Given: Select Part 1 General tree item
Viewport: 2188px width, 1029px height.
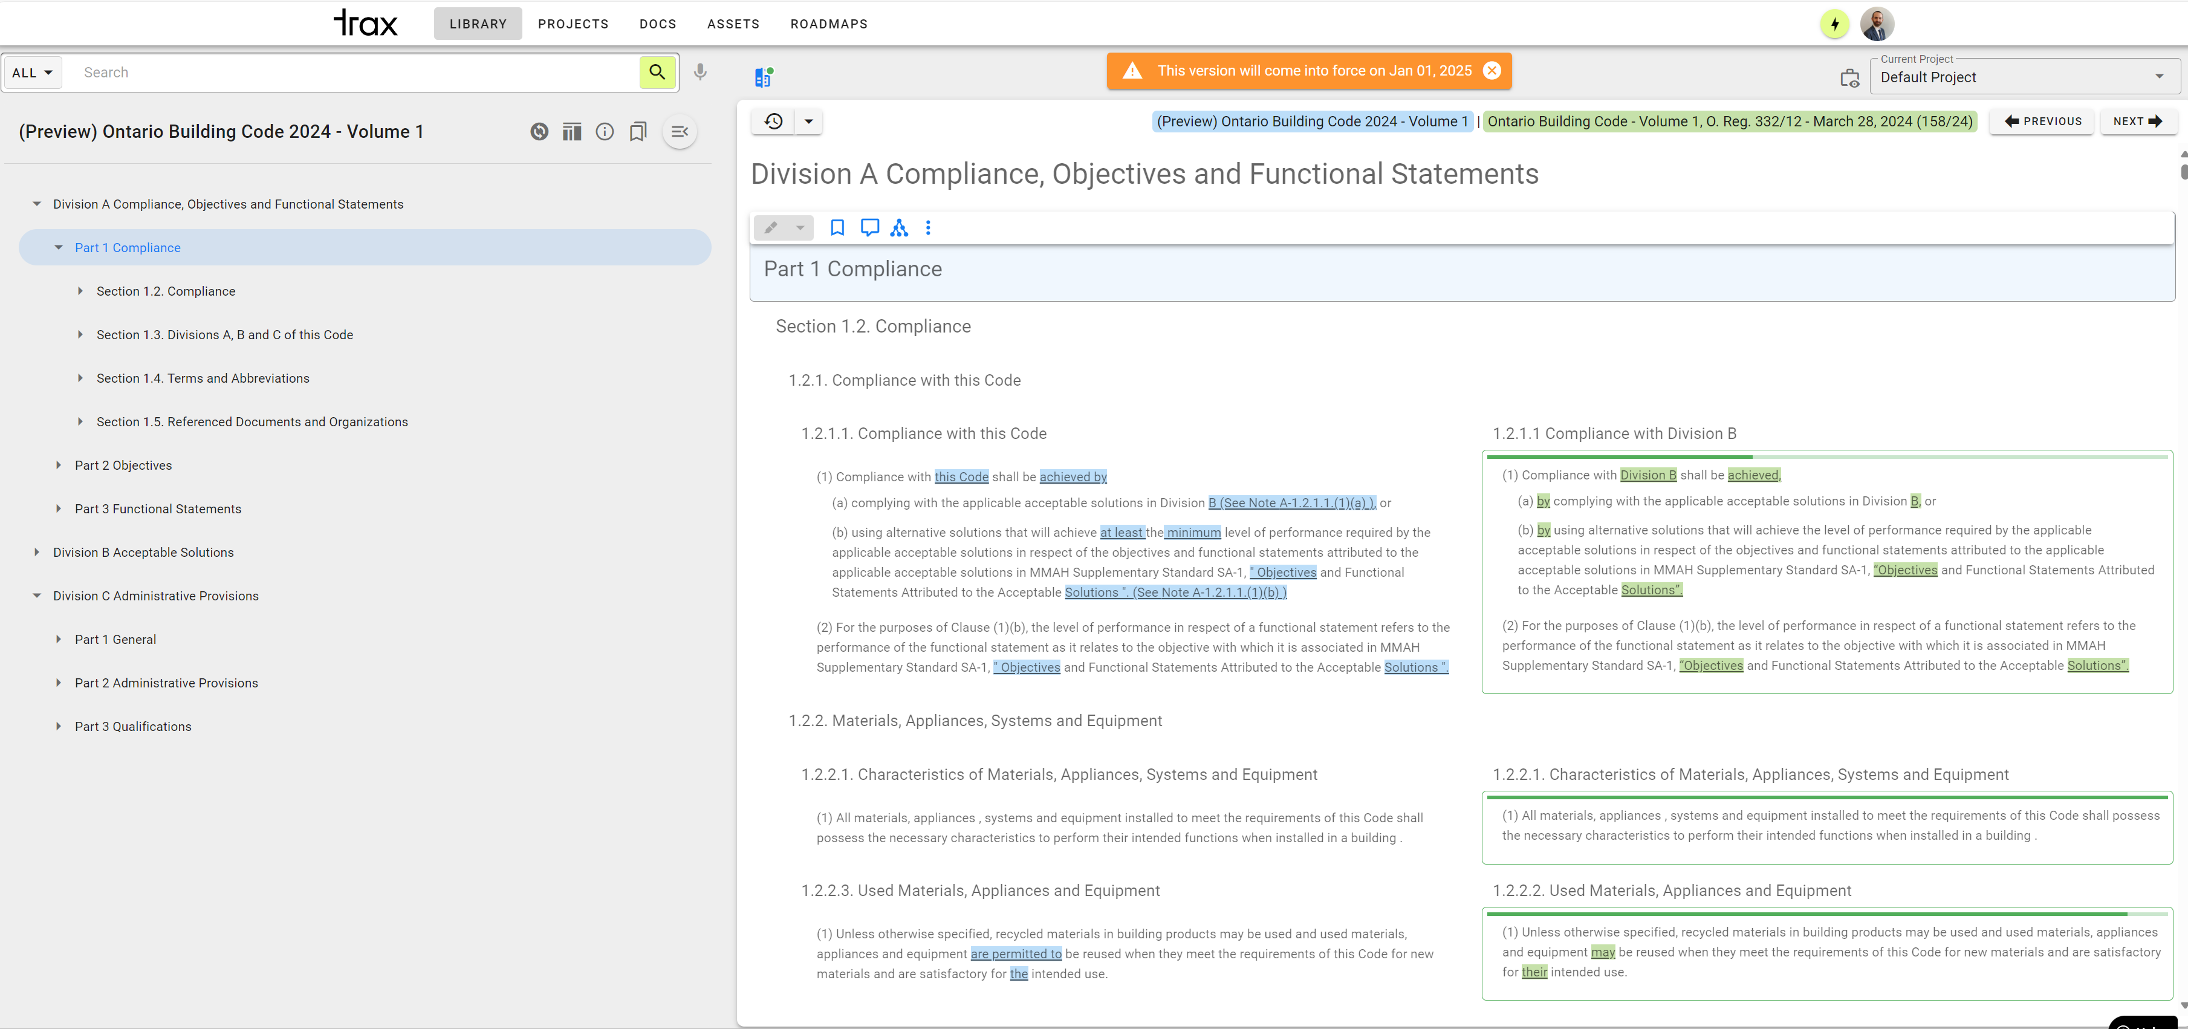Looking at the screenshot, I should pyautogui.click(x=115, y=639).
